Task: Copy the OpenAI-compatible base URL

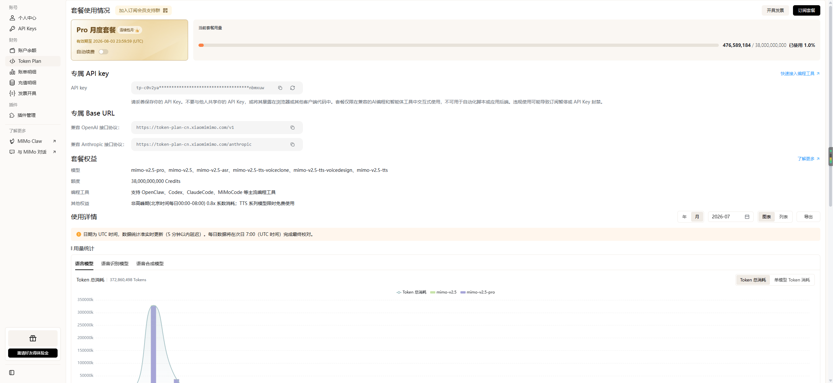Action: pos(293,128)
